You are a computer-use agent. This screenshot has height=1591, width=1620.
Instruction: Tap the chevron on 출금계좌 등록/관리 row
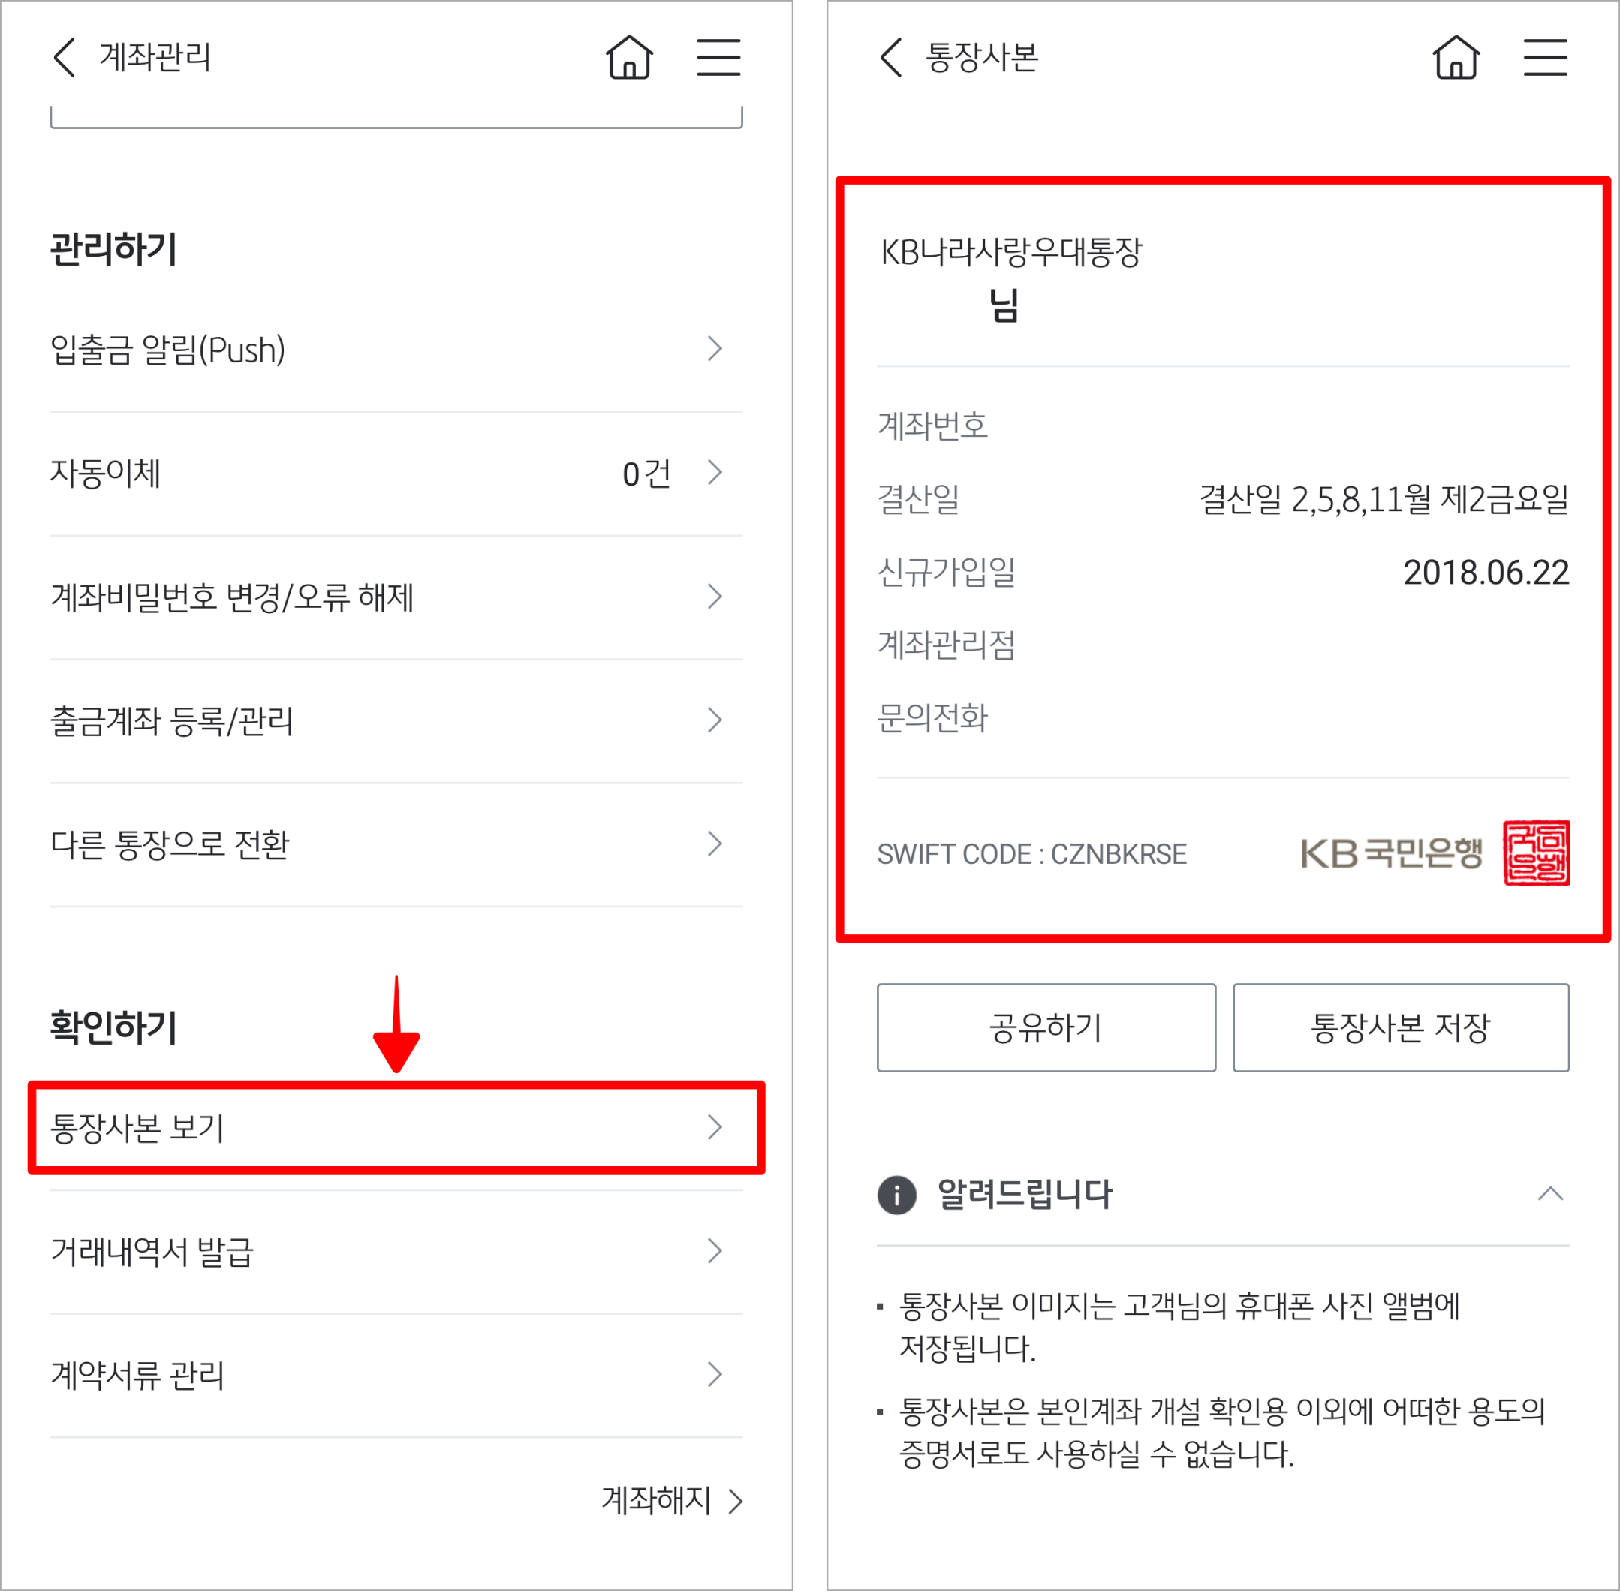pos(715,720)
